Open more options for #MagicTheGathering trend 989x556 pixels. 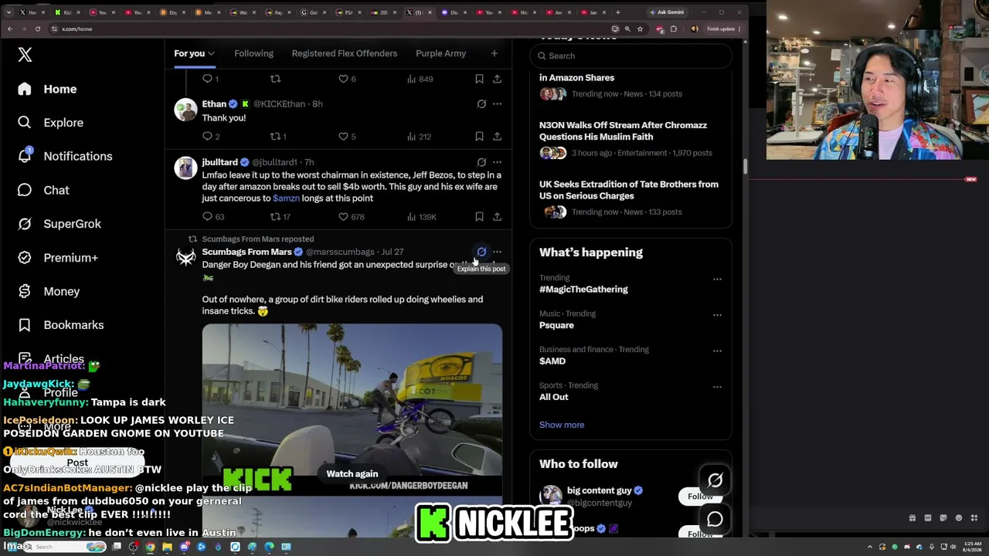coord(717,280)
